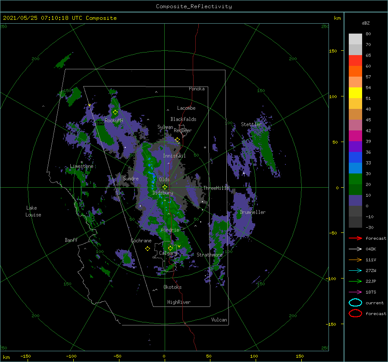Select the yellow diamond marker below the Cochrane label
Screen dimensions: 388x362
[x=147, y=249]
